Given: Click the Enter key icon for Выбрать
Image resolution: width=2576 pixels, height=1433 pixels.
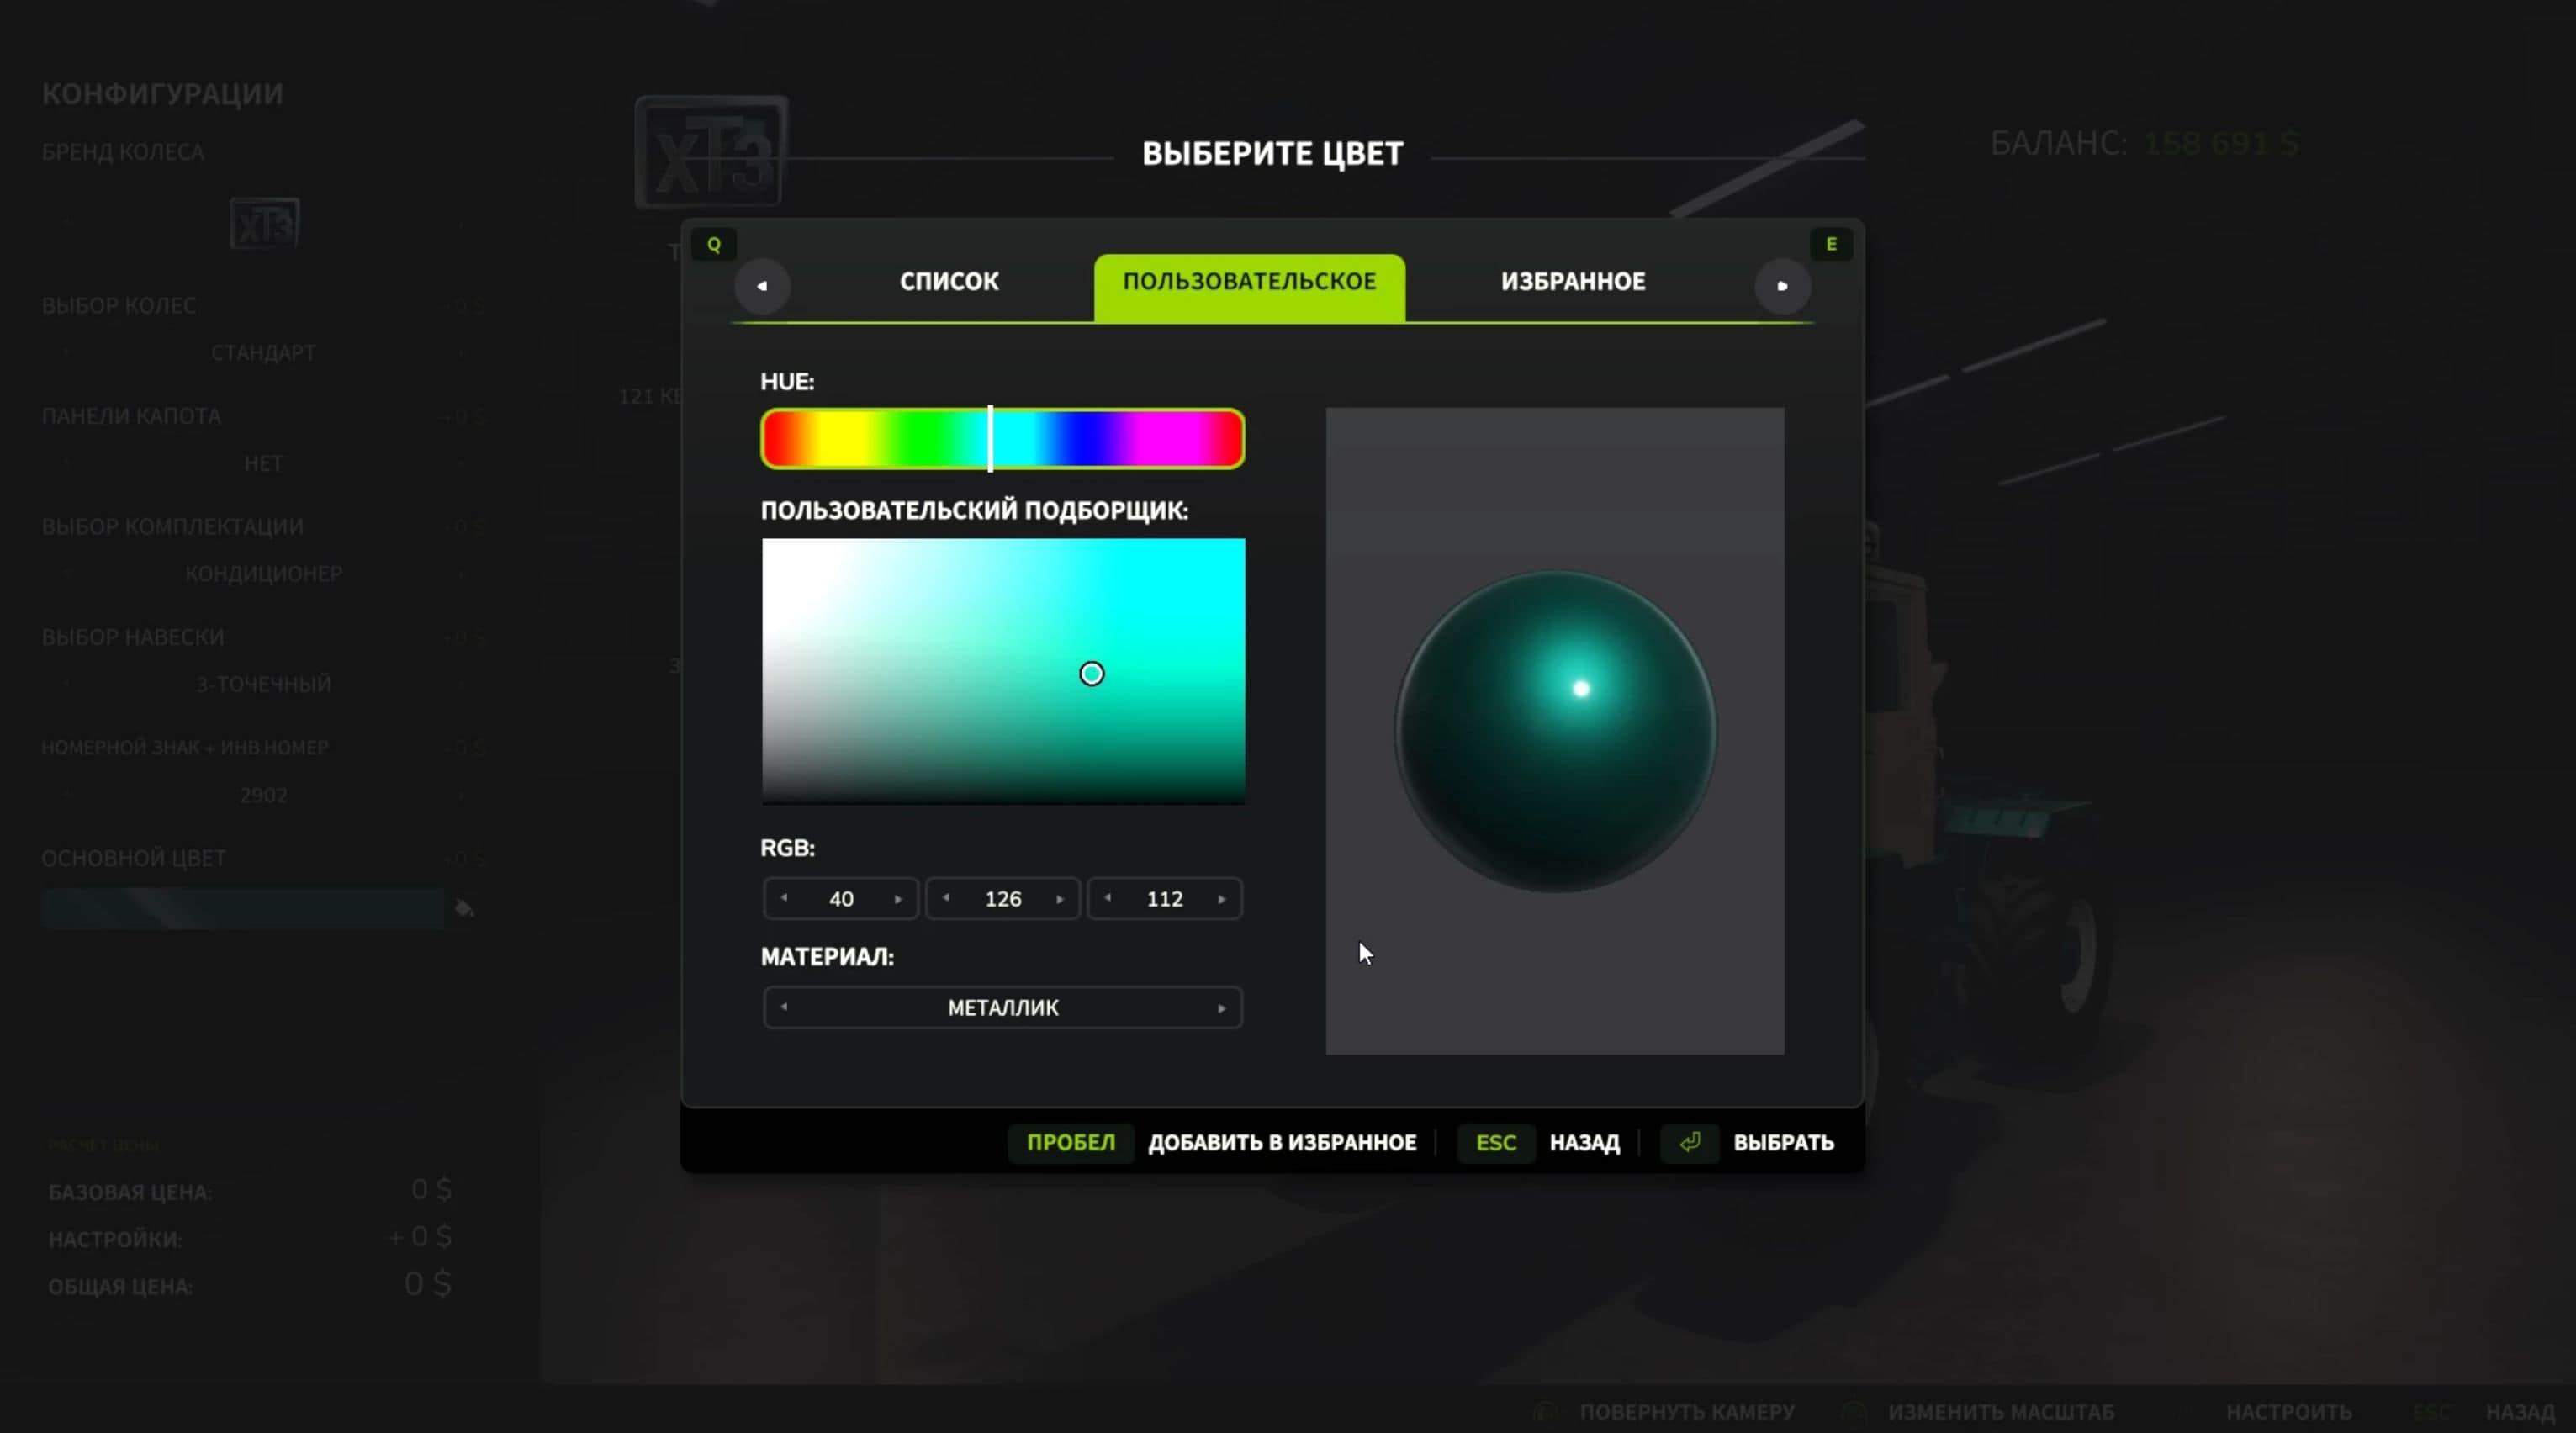Looking at the screenshot, I should tap(1689, 1142).
